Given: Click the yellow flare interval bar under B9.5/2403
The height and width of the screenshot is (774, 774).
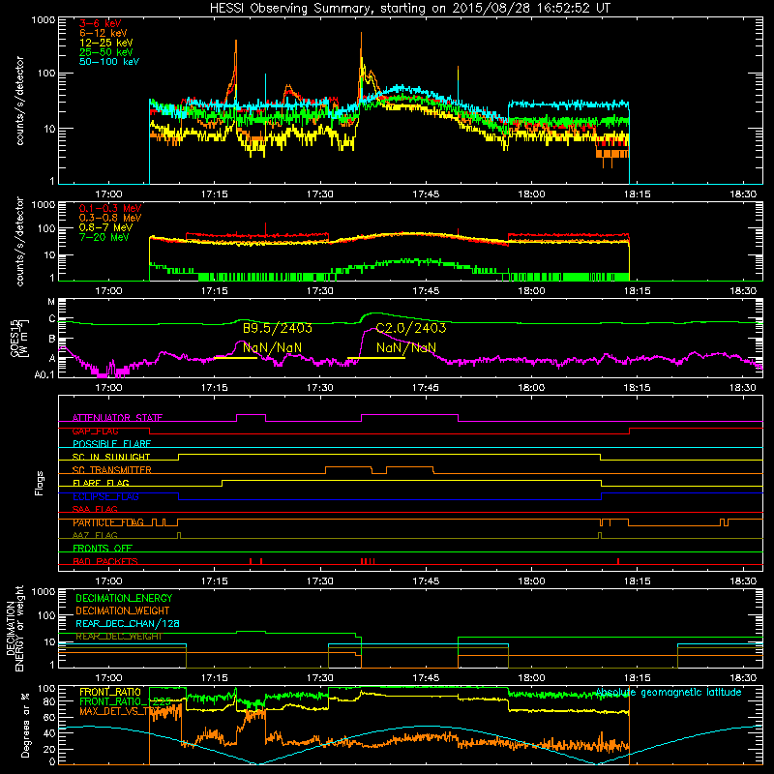Looking at the screenshot, I should pyautogui.click(x=236, y=358).
